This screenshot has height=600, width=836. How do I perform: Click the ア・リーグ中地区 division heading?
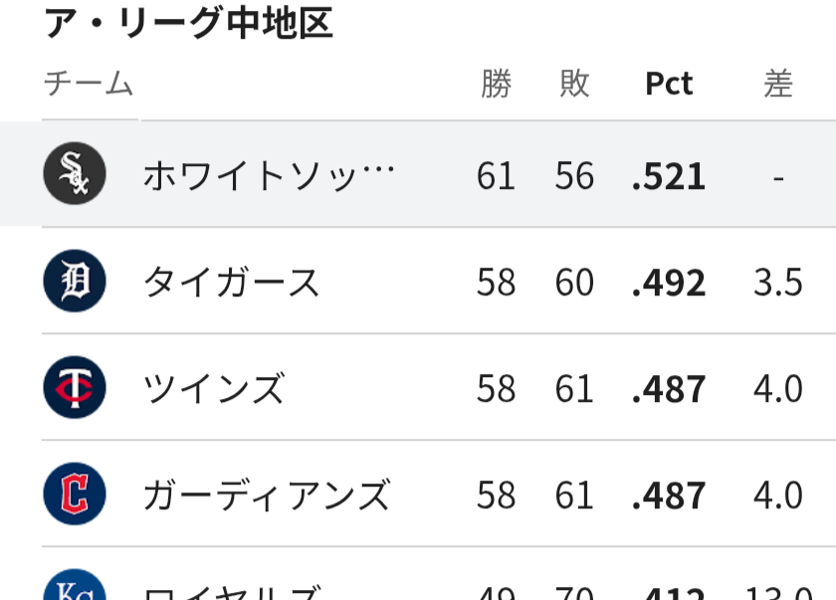(x=189, y=24)
